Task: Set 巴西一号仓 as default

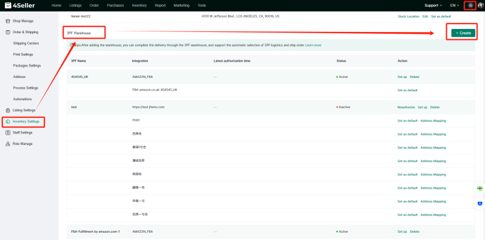Action: [x=407, y=215]
